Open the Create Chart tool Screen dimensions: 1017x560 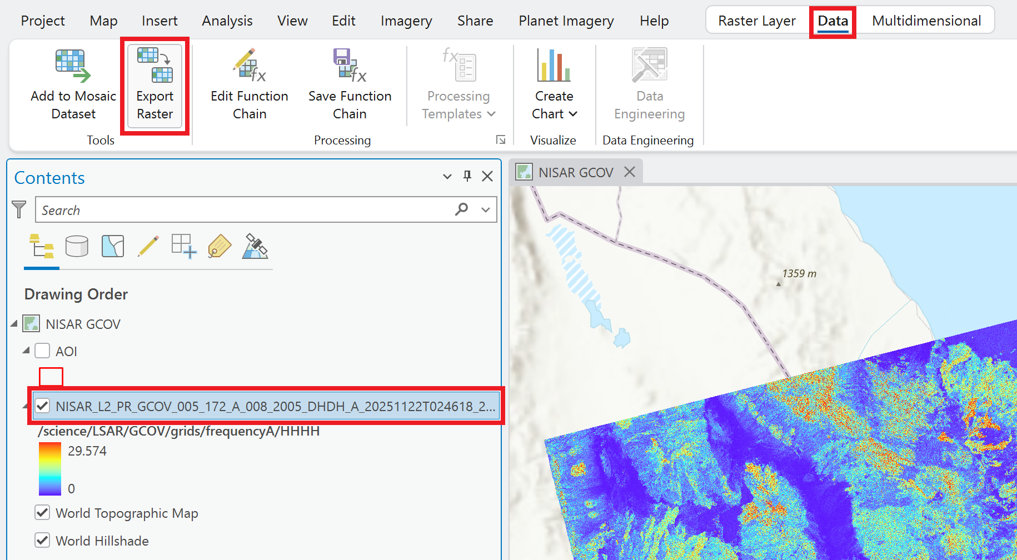[554, 83]
